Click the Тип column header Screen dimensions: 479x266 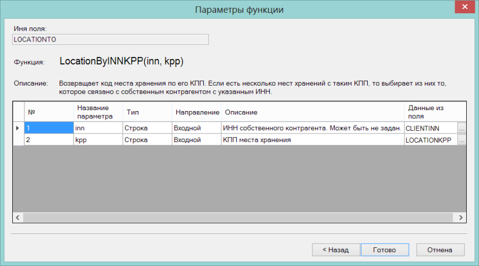(147, 112)
